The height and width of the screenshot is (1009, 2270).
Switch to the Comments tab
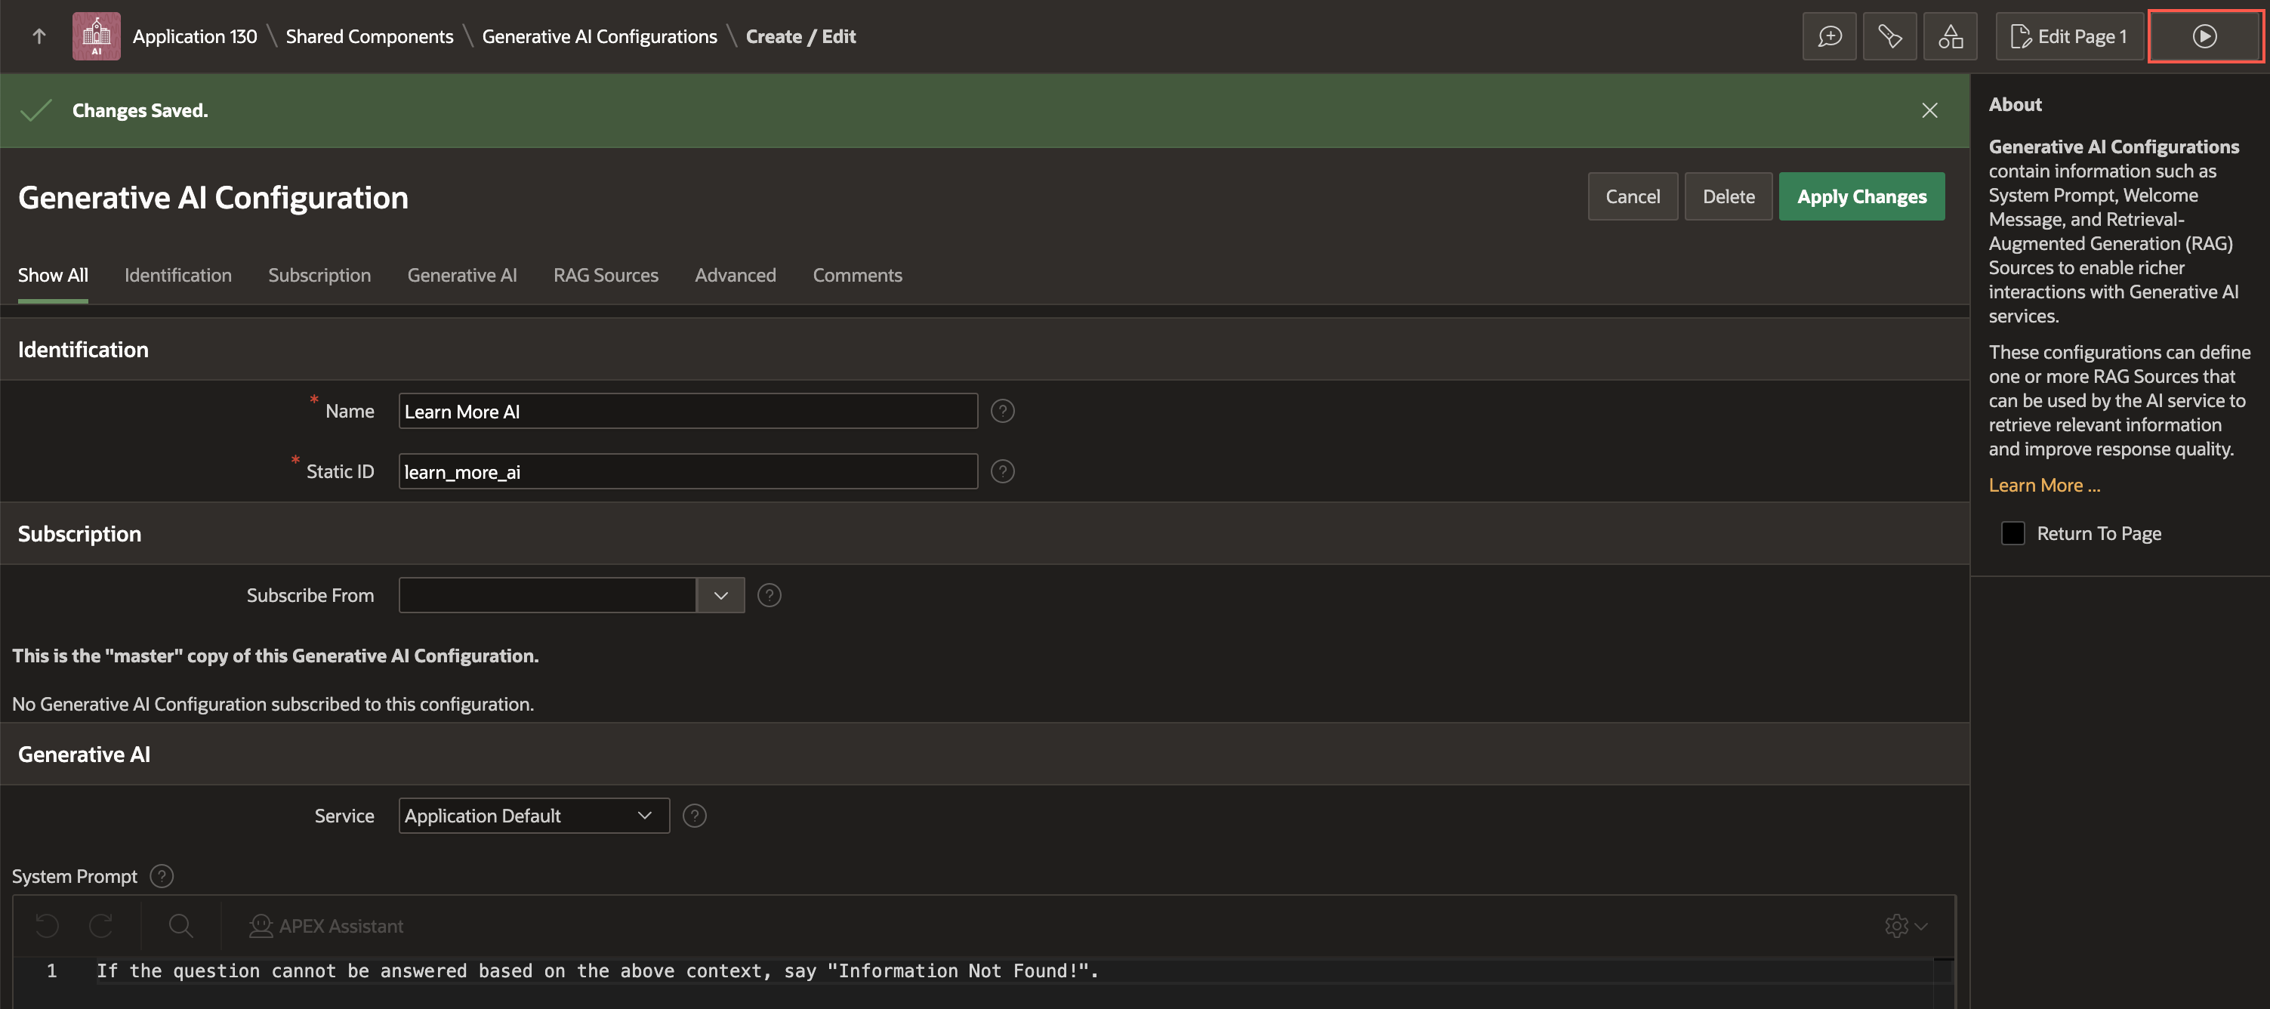[x=857, y=276]
